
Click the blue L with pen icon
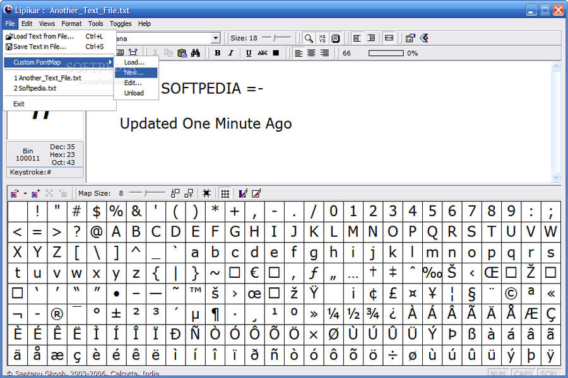click(x=243, y=193)
